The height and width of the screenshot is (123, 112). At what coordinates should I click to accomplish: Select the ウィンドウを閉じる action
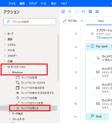coord(30,108)
